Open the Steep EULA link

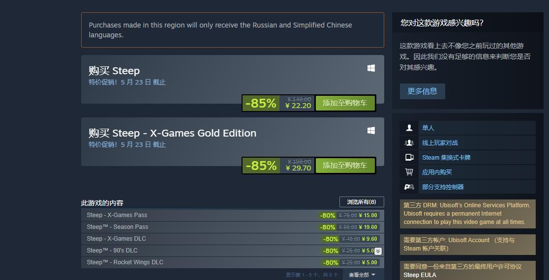pyautogui.click(x=420, y=275)
